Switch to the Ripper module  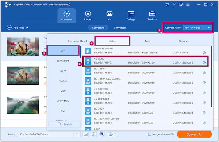coord(88,15)
